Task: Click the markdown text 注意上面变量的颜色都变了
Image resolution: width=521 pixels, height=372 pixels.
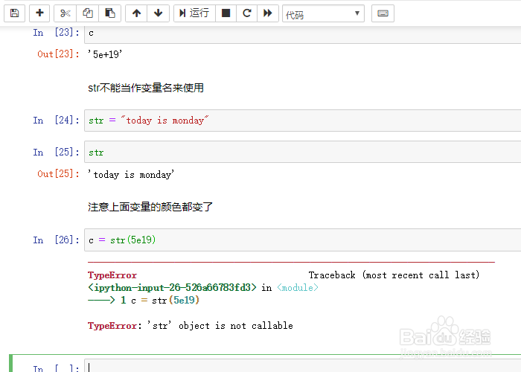Action: click(150, 207)
